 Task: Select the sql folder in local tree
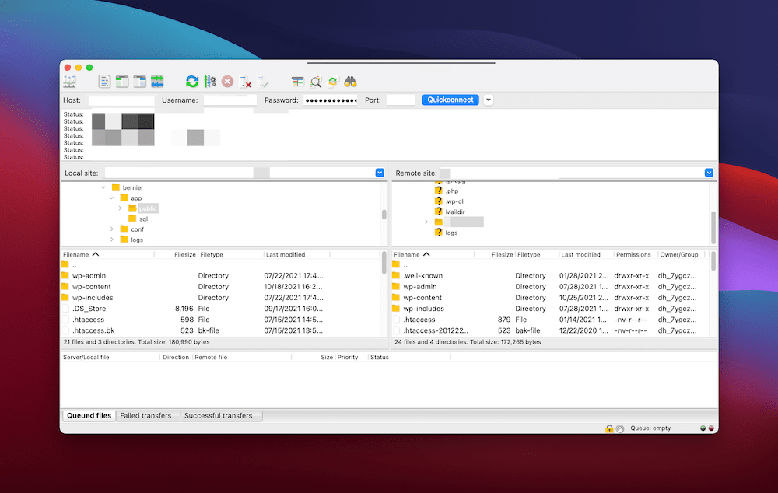click(143, 219)
